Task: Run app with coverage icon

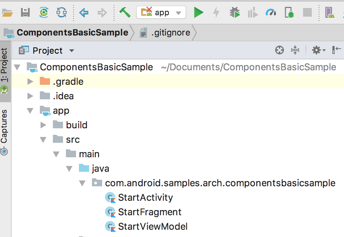Action: point(252,12)
